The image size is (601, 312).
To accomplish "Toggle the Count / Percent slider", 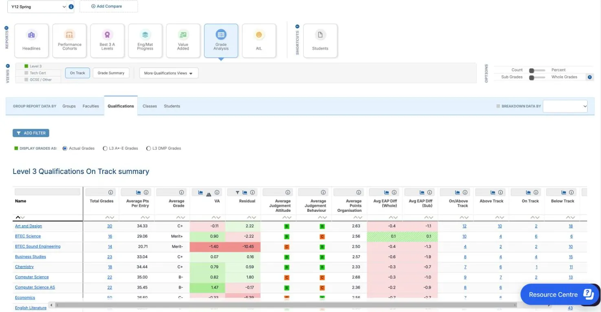I will tap(537, 70).
